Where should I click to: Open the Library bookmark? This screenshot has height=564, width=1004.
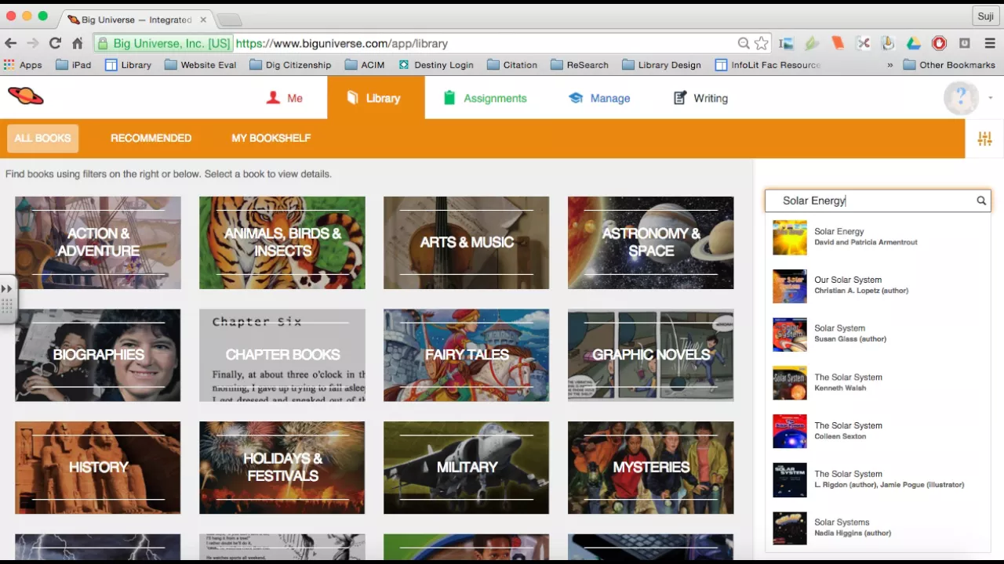coord(128,65)
